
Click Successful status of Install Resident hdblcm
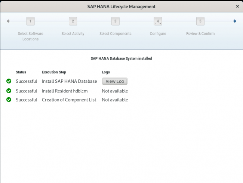coord(26,91)
